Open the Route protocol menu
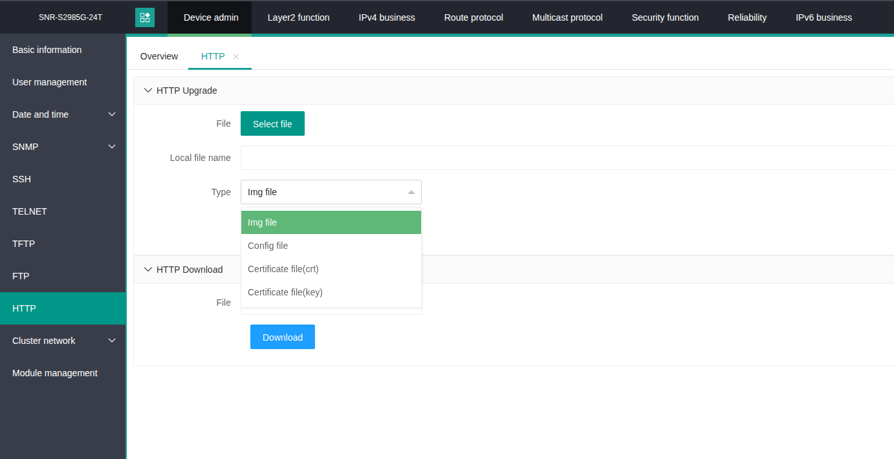Screen dimensions: 894x459 click(x=474, y=17)
